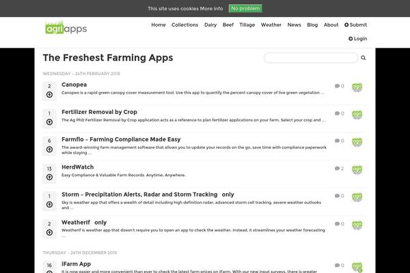Upvote the Canopea app
The image size is (410, 273).
[49, 95]
